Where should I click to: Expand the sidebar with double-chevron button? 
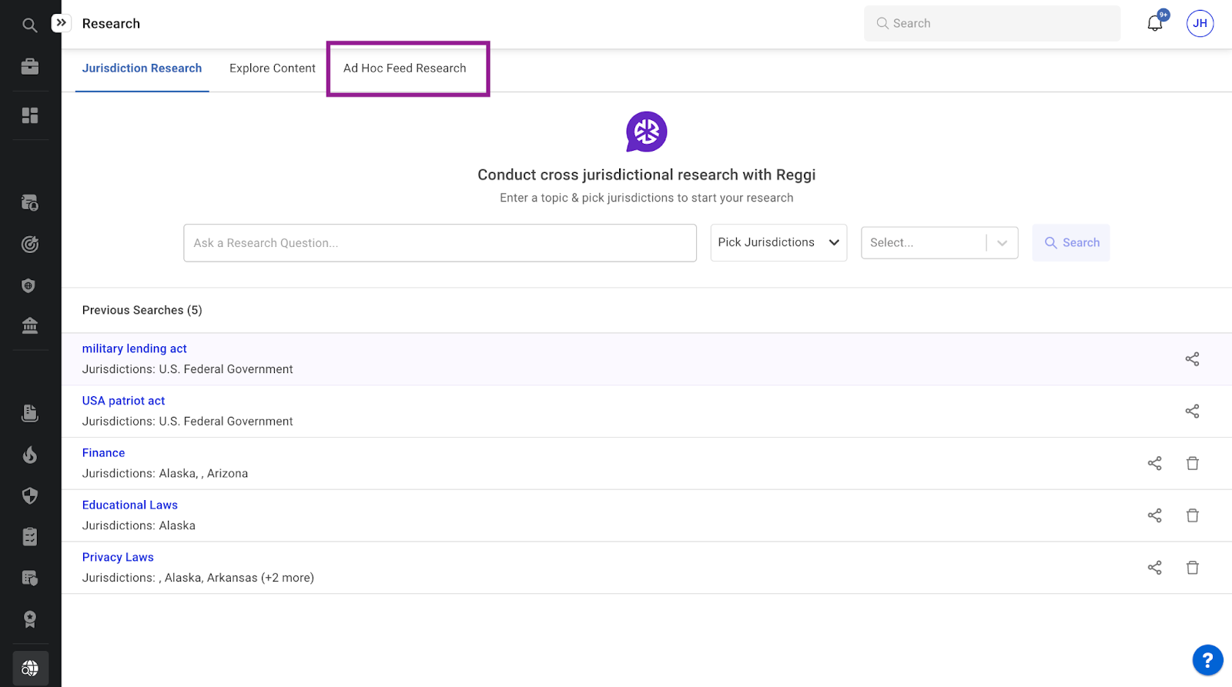[x=61, y=23]
